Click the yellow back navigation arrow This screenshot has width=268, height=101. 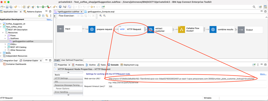click(92, 7)
